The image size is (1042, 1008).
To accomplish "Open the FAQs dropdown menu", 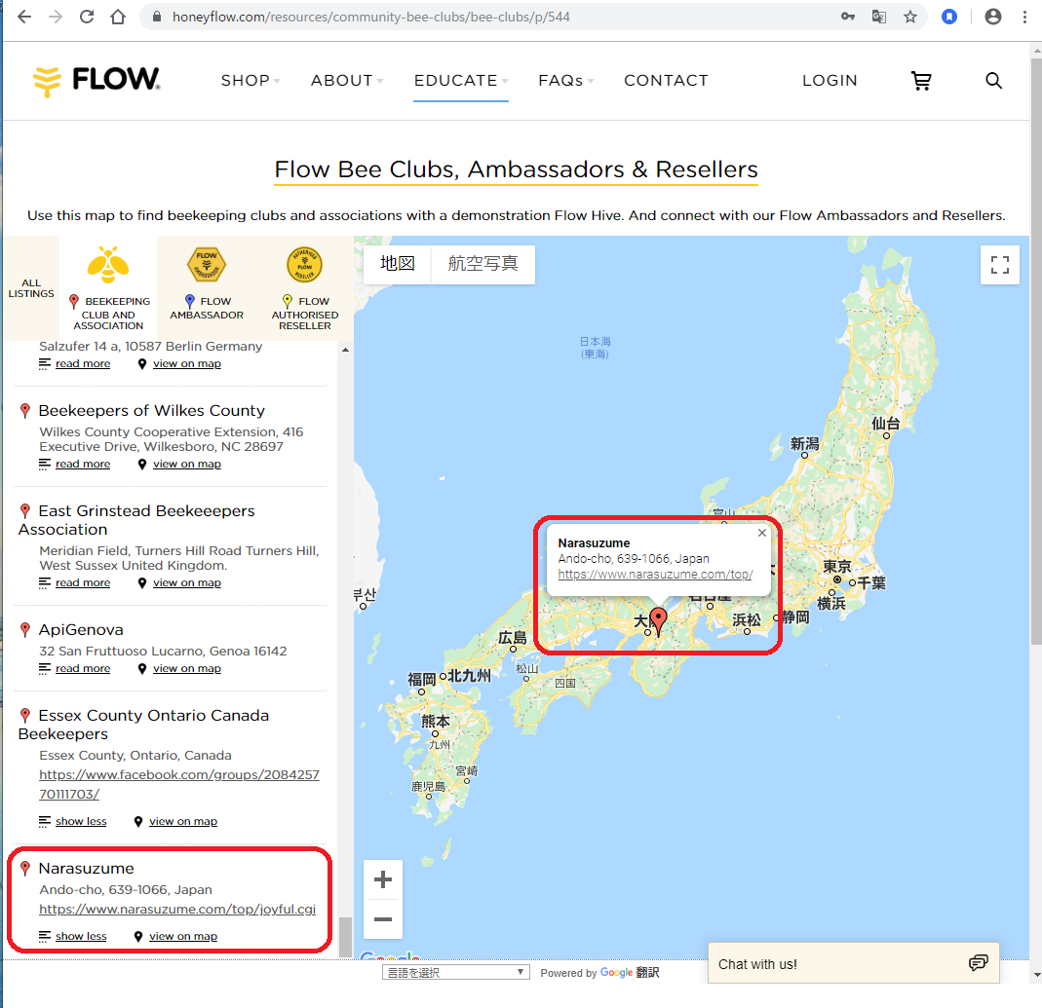I will pyautogui.click(x=566, y=80).
